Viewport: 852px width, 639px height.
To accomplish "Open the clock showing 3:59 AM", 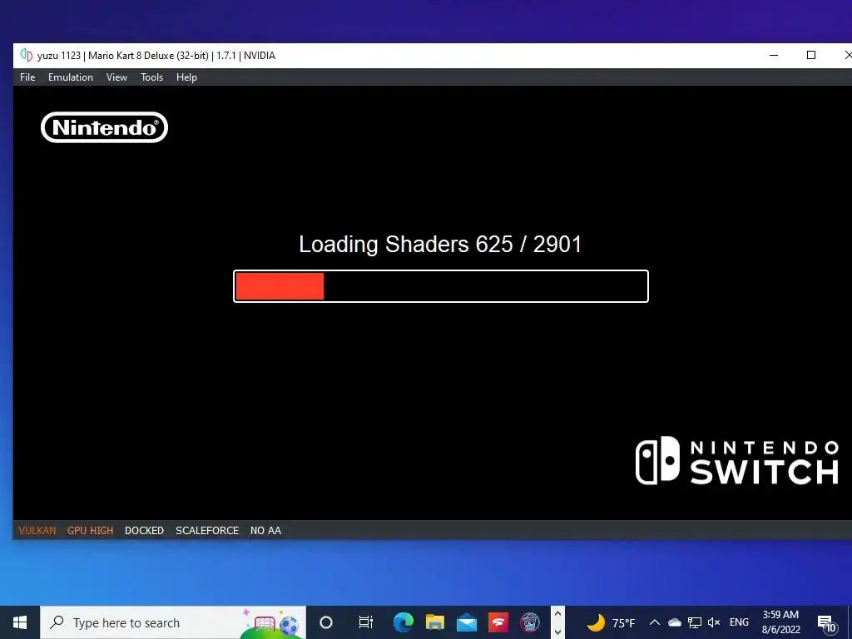I will [x=780, y=622].
